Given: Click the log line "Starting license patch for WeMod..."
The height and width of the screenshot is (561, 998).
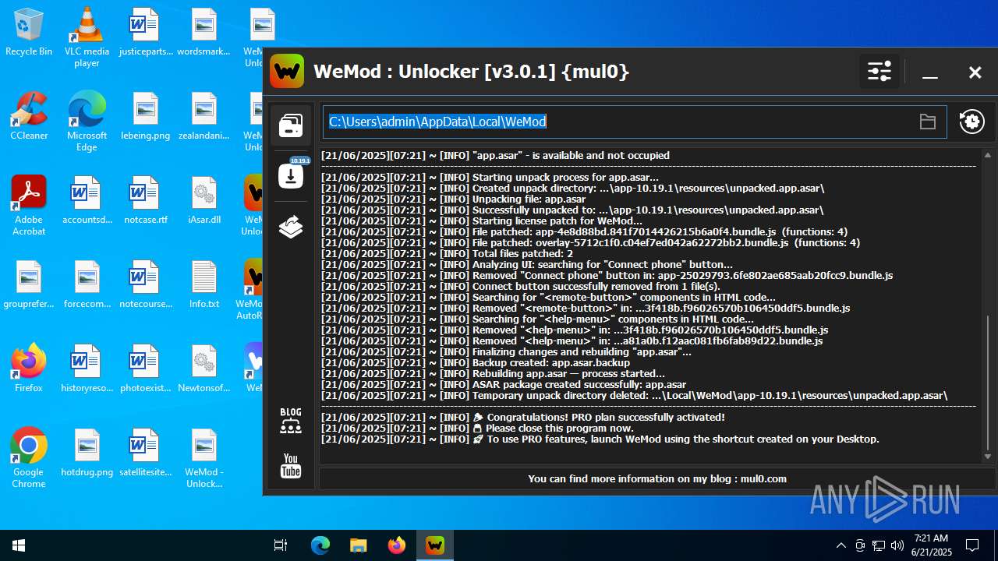Looking at the screenshot, I should click(x=482, y=221).
